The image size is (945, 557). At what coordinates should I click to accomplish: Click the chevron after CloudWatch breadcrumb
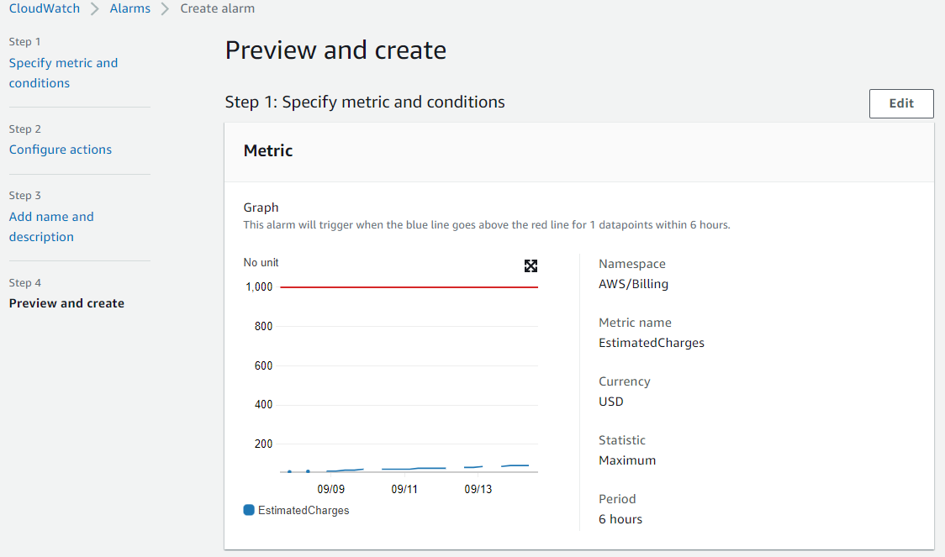(94, 8)
